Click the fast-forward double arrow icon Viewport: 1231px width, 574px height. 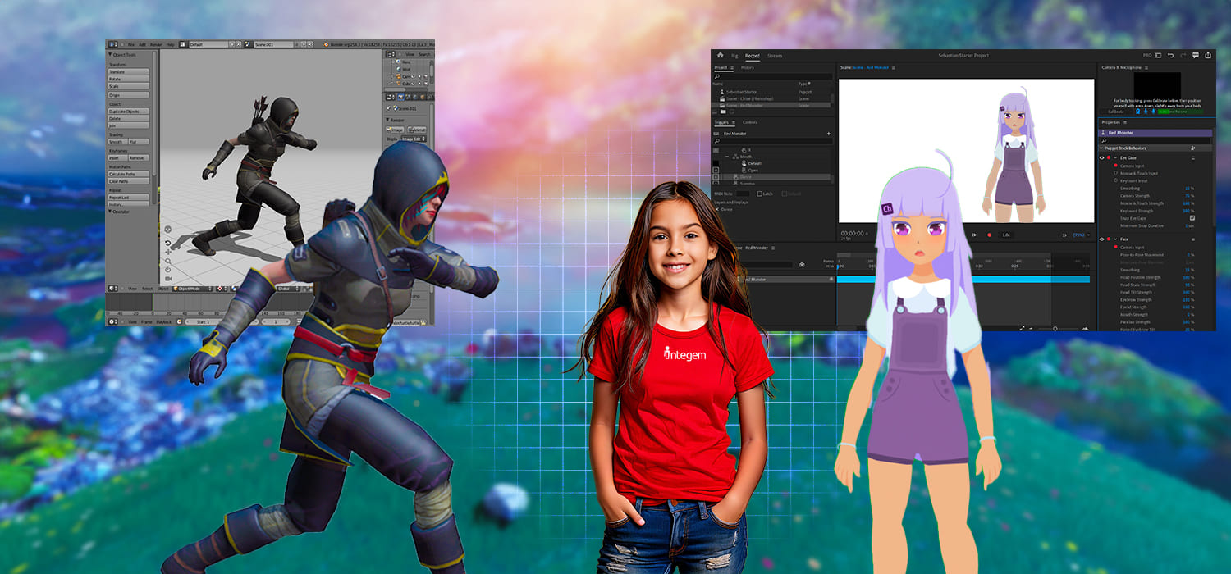click(x=1064, y=235)
